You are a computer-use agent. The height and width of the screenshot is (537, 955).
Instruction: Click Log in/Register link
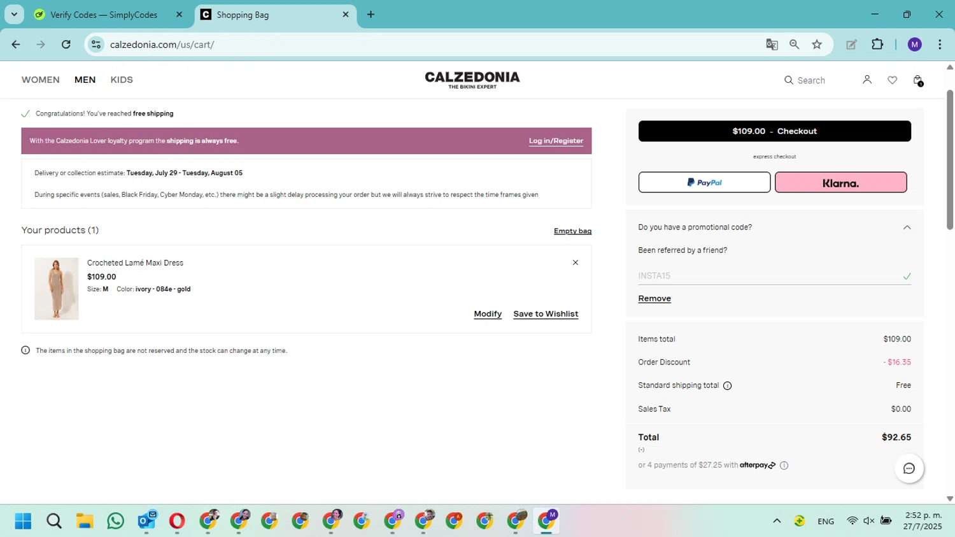[556, 141]
